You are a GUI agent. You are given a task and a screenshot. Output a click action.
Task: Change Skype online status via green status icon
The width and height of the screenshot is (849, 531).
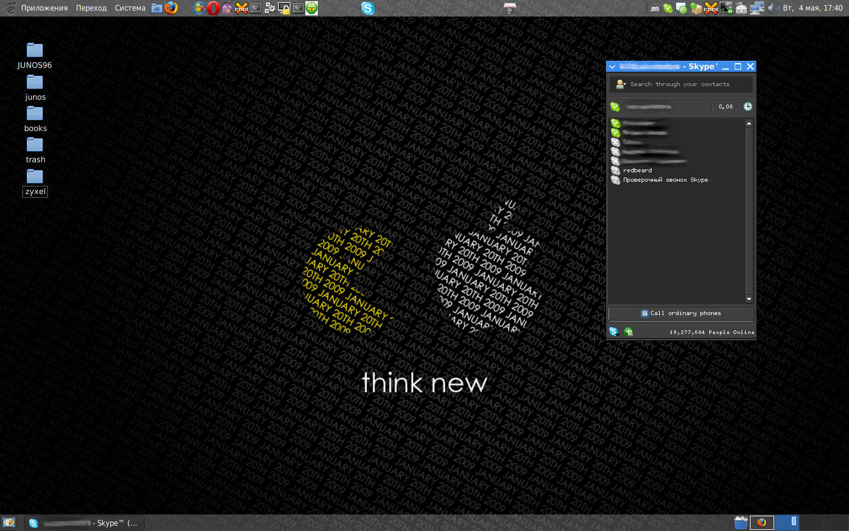pyautogui.click(x=615, y=107)
